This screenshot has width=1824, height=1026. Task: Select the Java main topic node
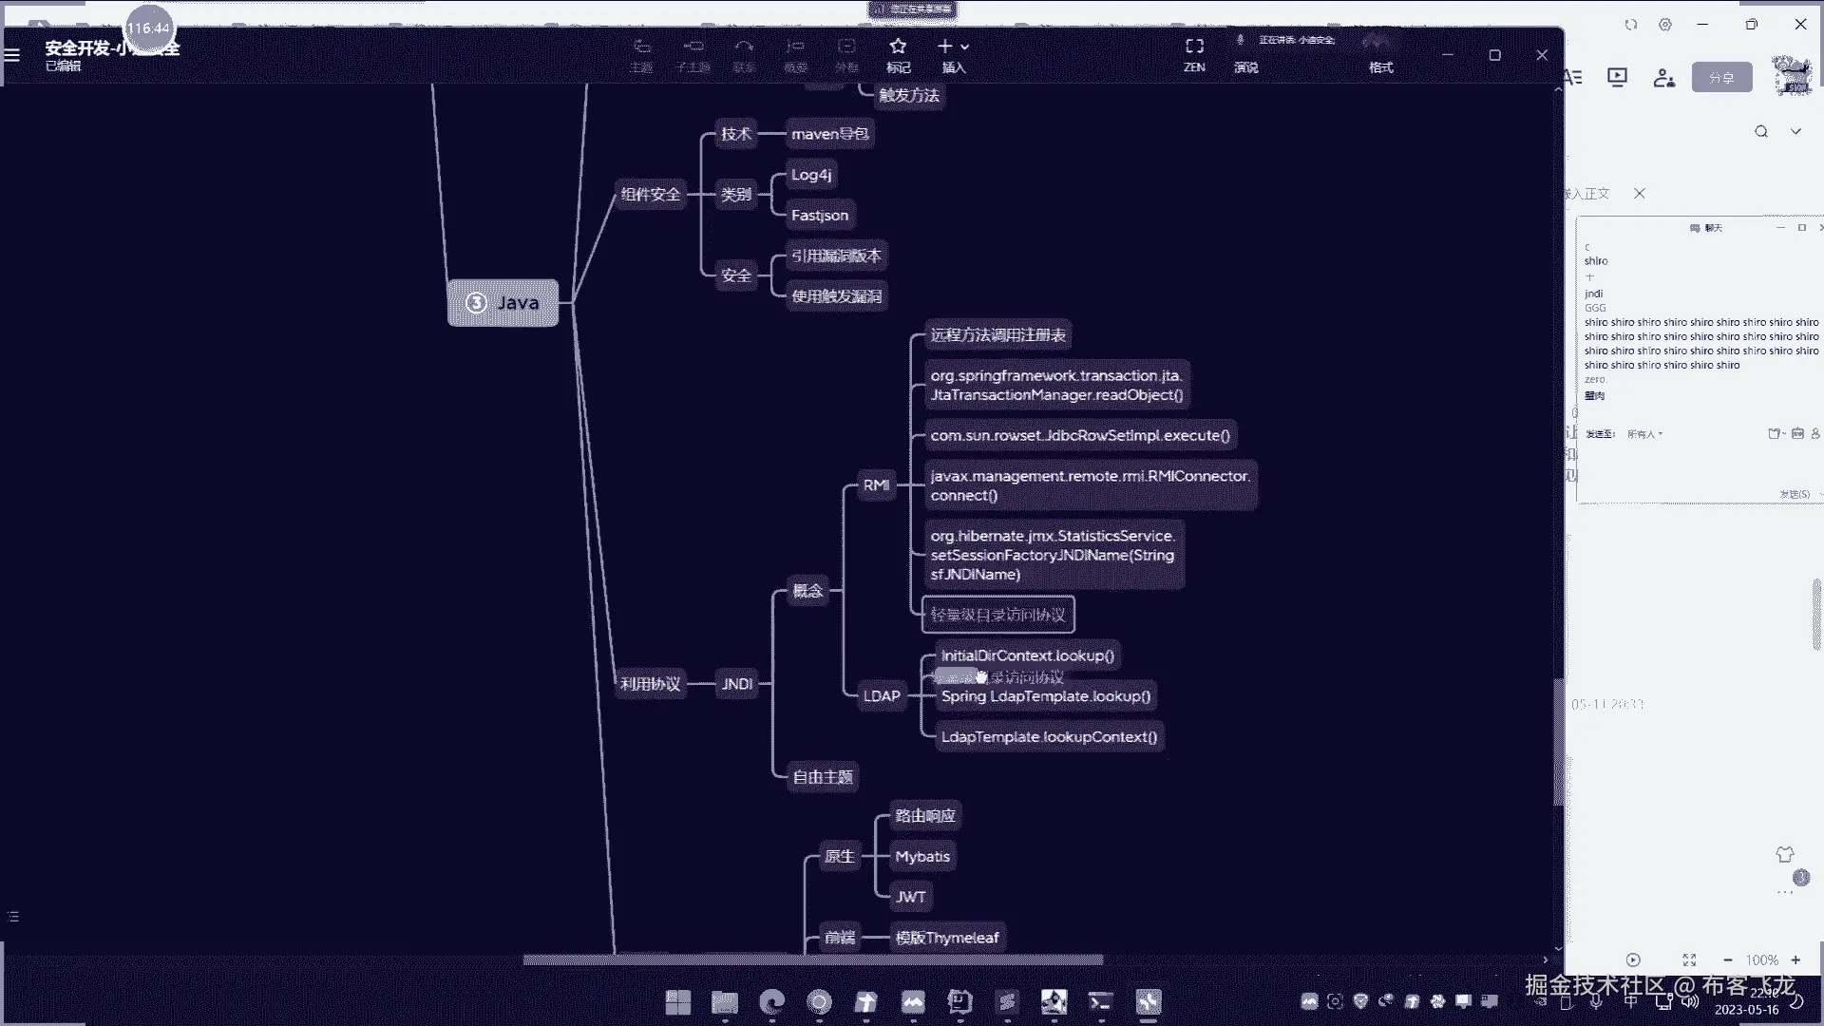tap(503, 303)
